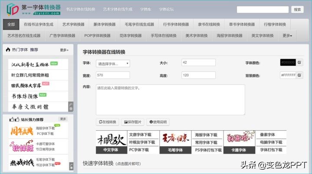Click 艺术字体在线生成 in top navigation
This screenshot has height=174, width=312.
click(x=117, y=9)
